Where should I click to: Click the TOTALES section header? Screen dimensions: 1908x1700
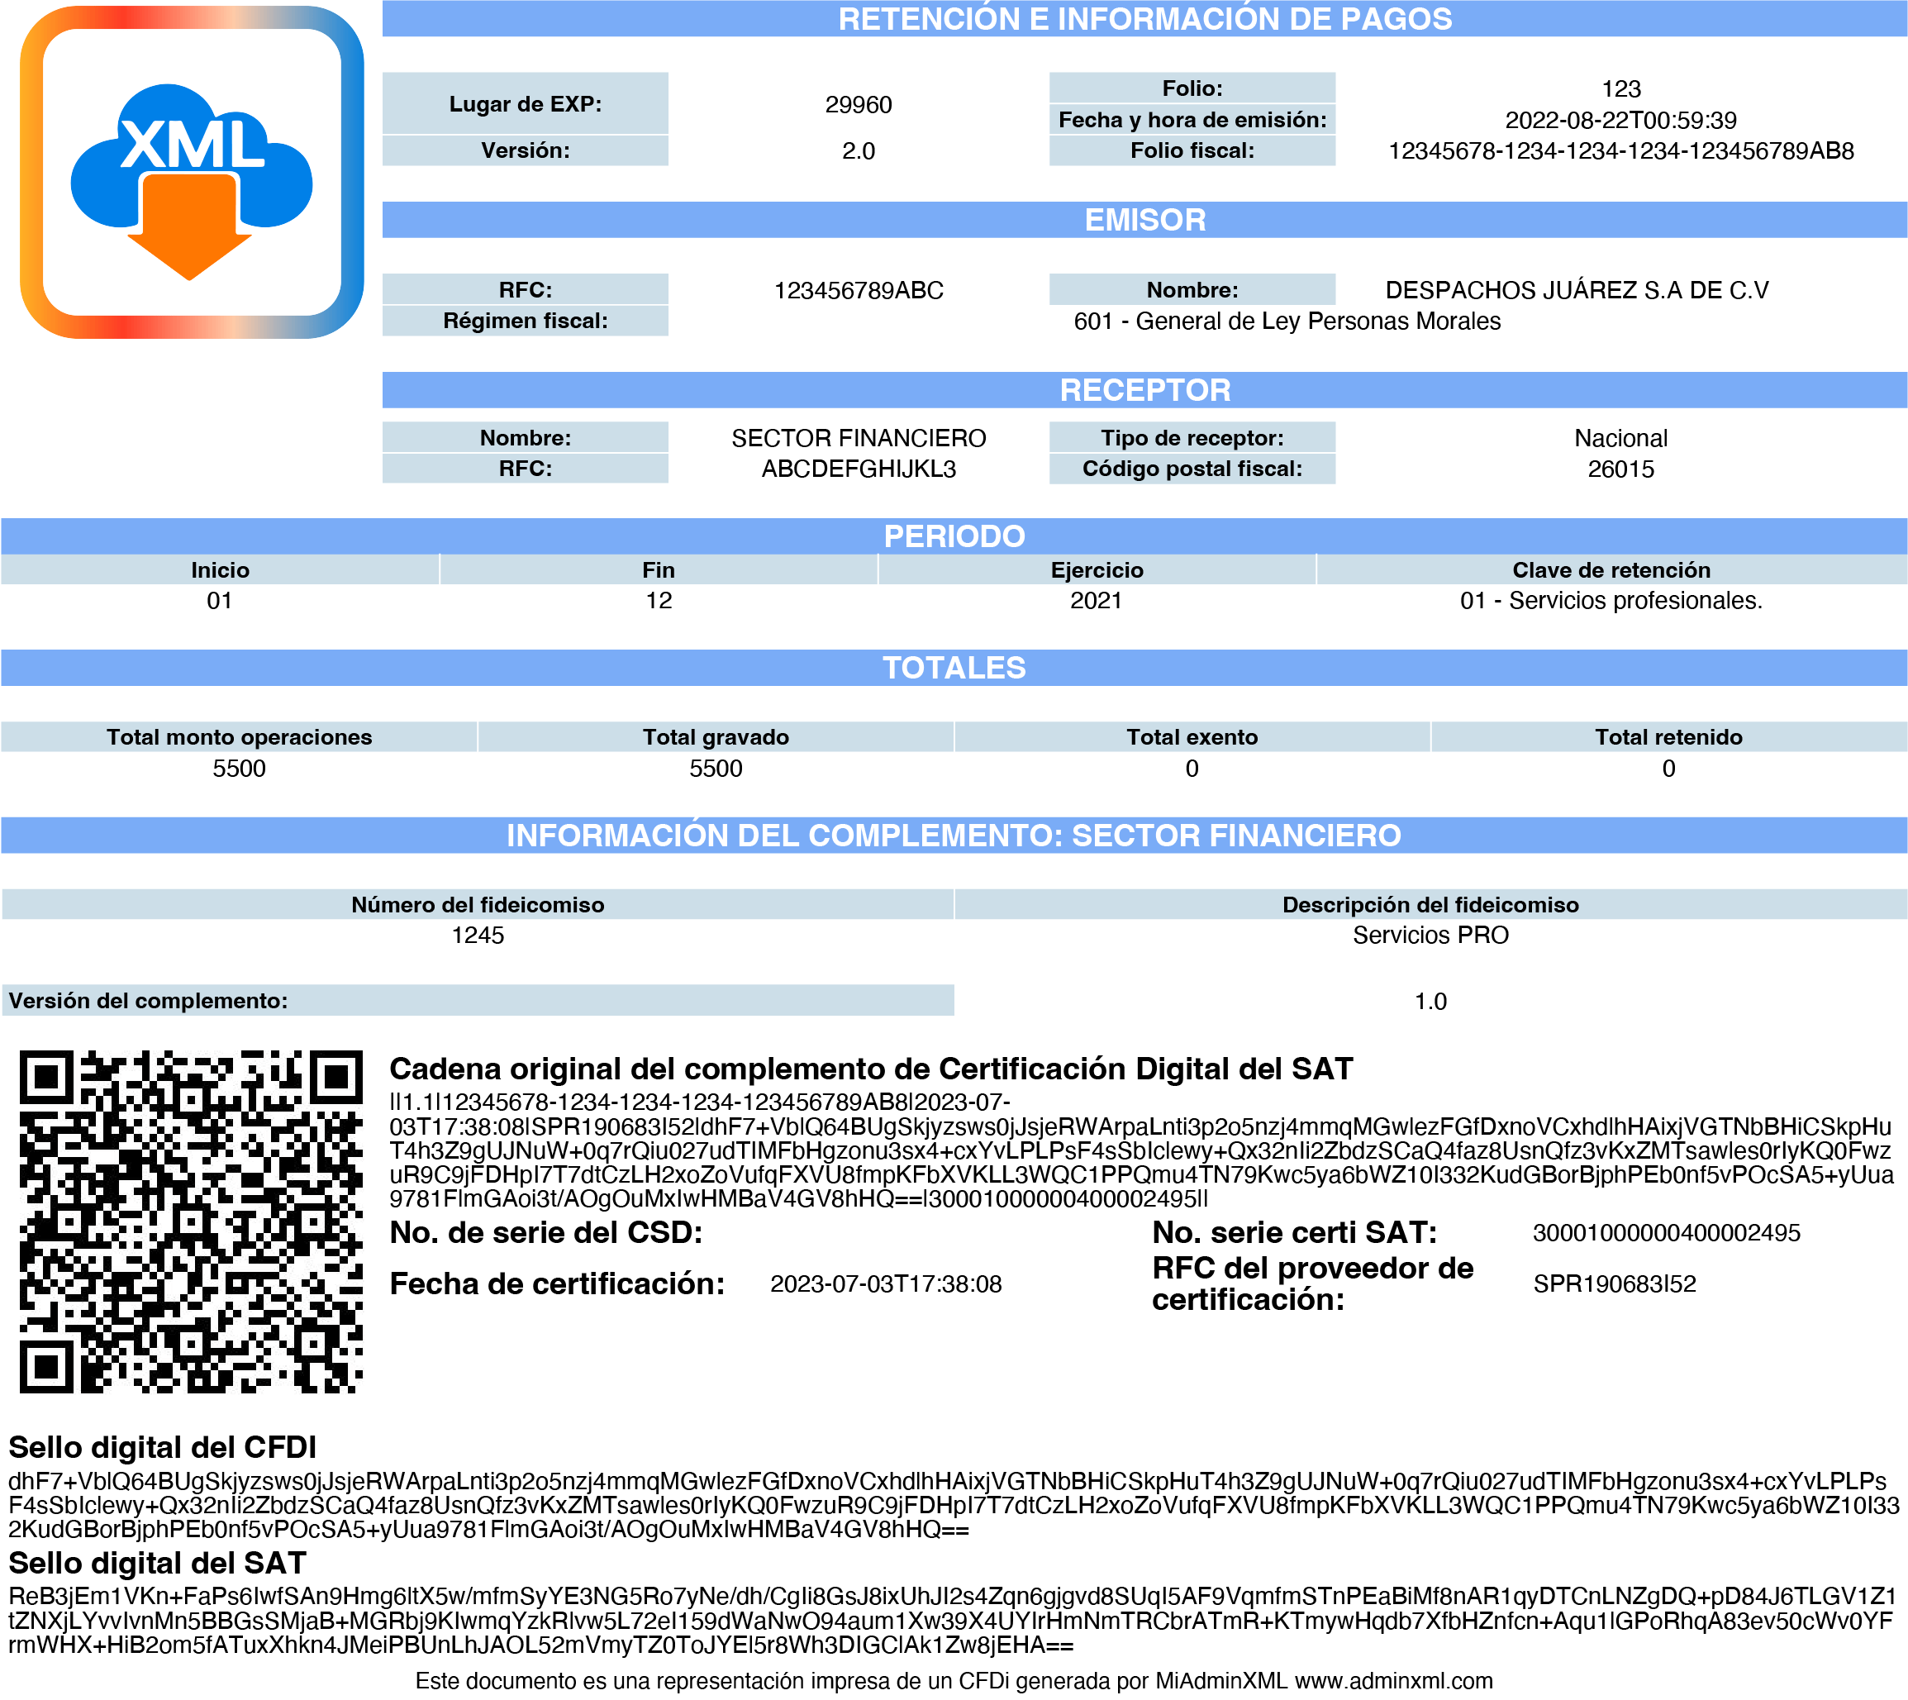(x=954, y=667)
